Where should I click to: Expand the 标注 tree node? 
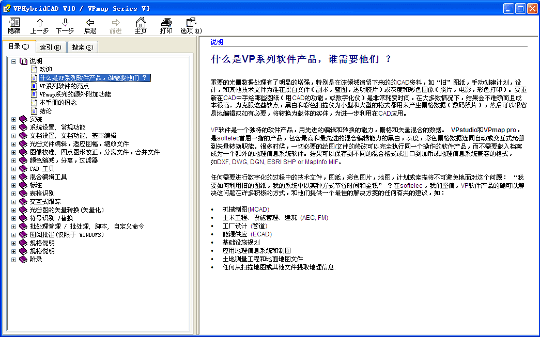(14, 185)
